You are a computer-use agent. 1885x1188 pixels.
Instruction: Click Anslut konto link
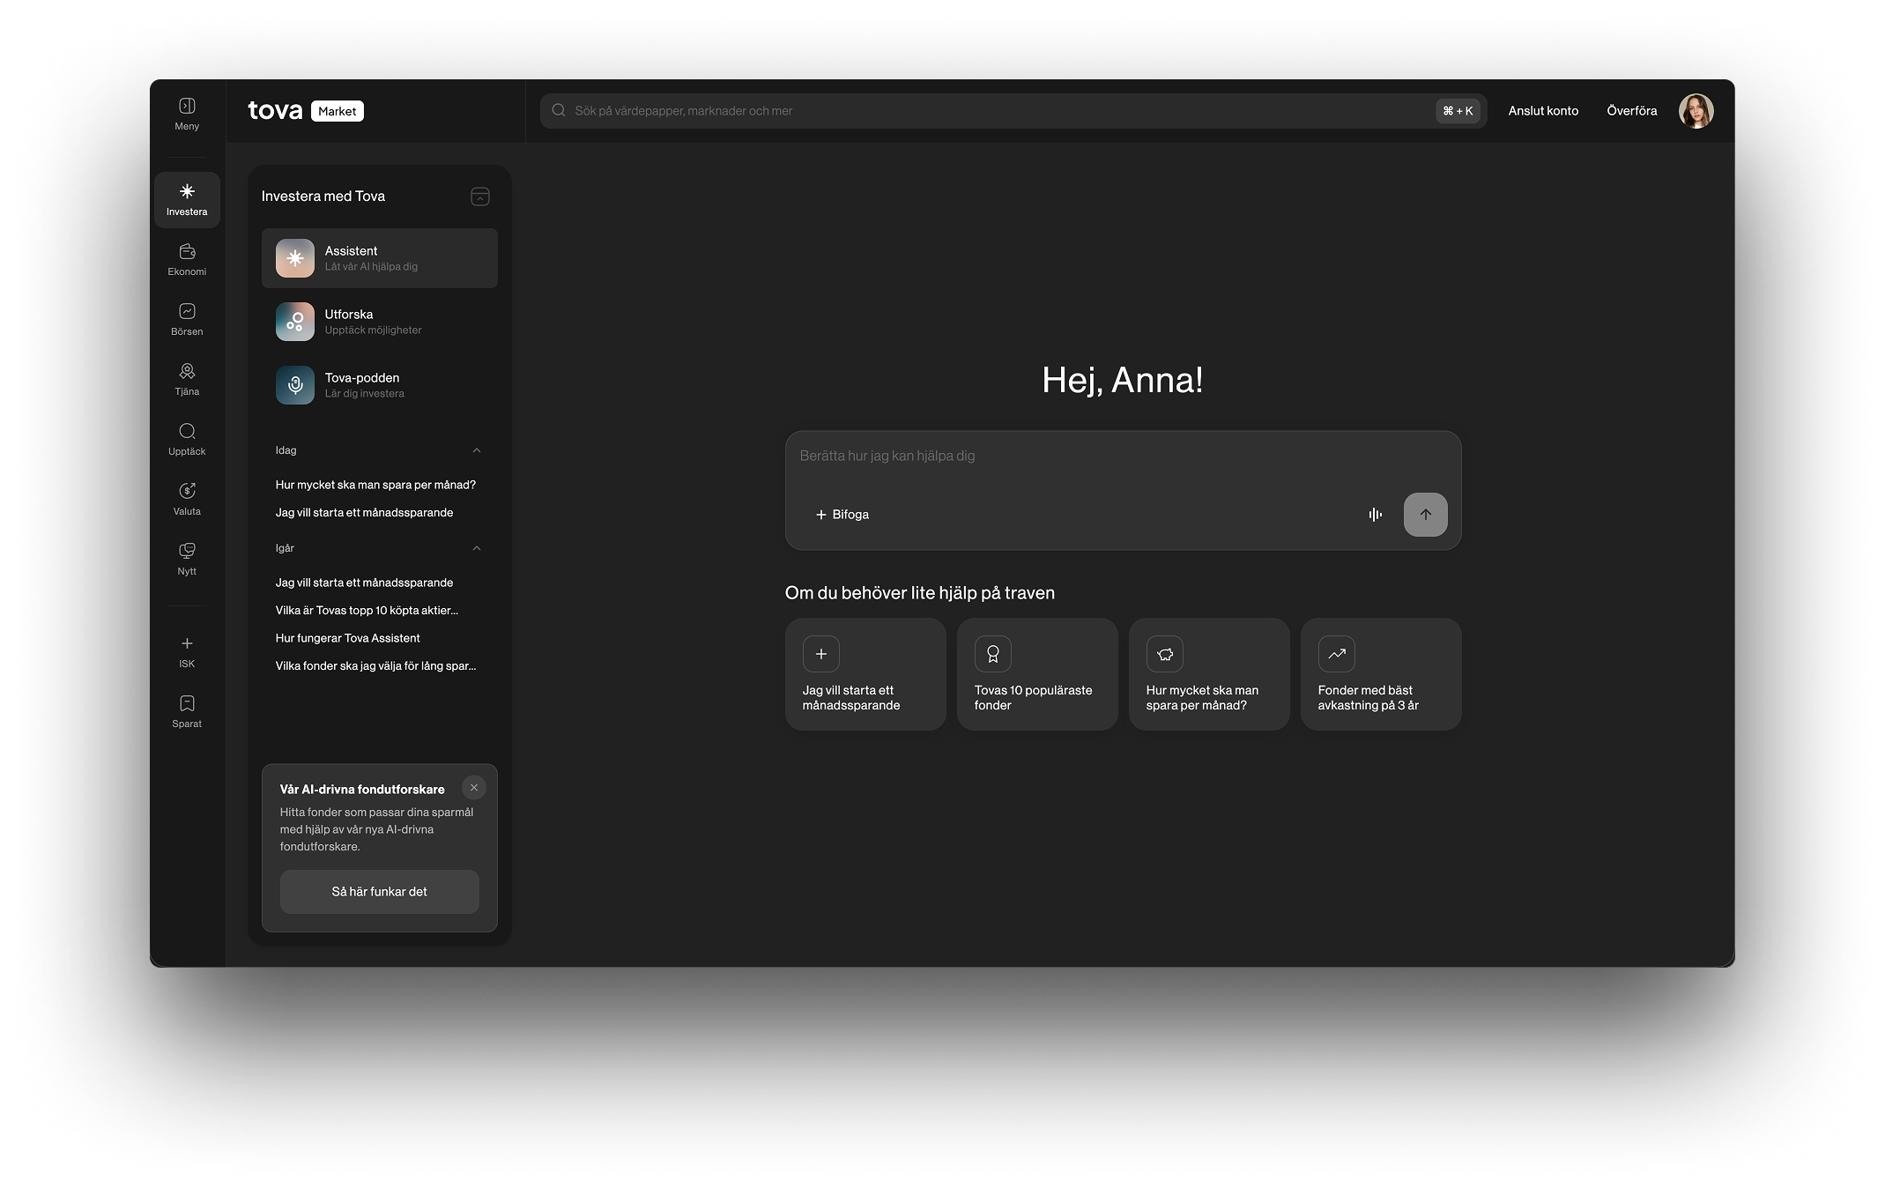point(1542,111)
